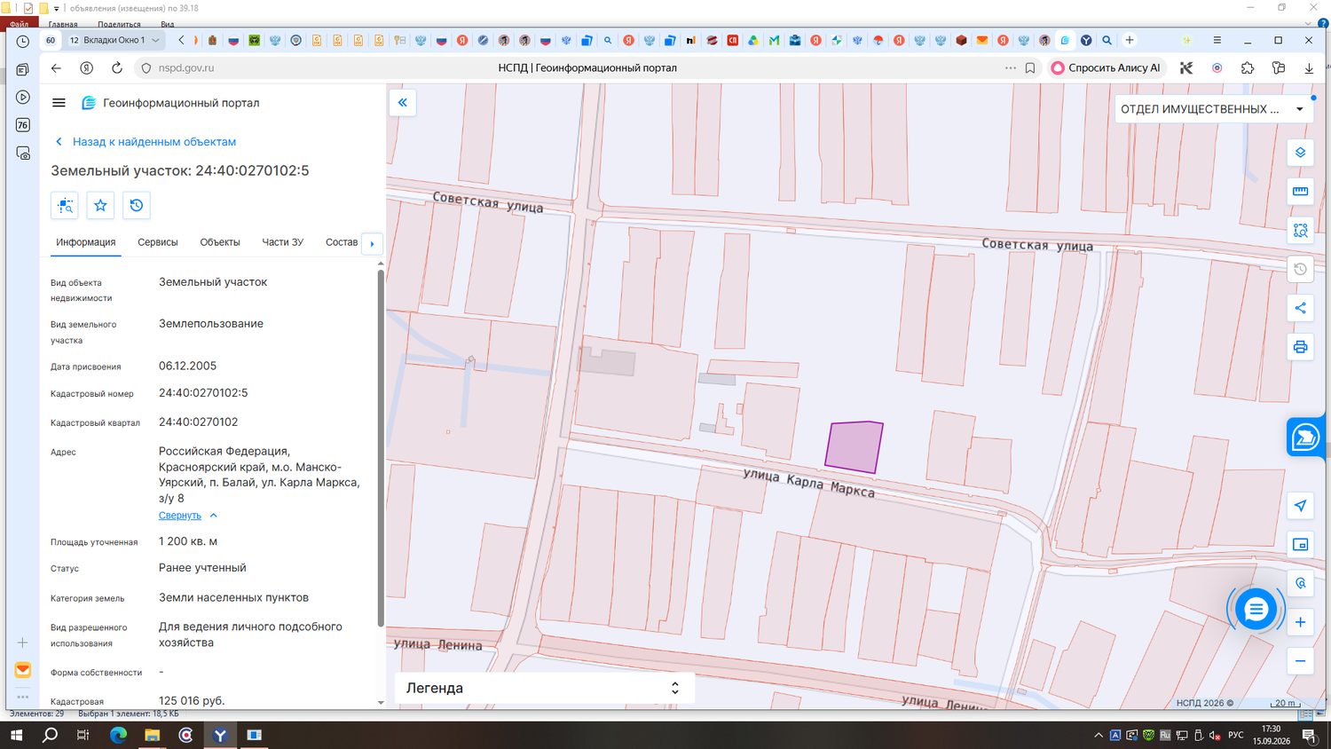Open browser extensions puzzle icon
Screen dimensions: 1331x749
[x=1248, y=67]
